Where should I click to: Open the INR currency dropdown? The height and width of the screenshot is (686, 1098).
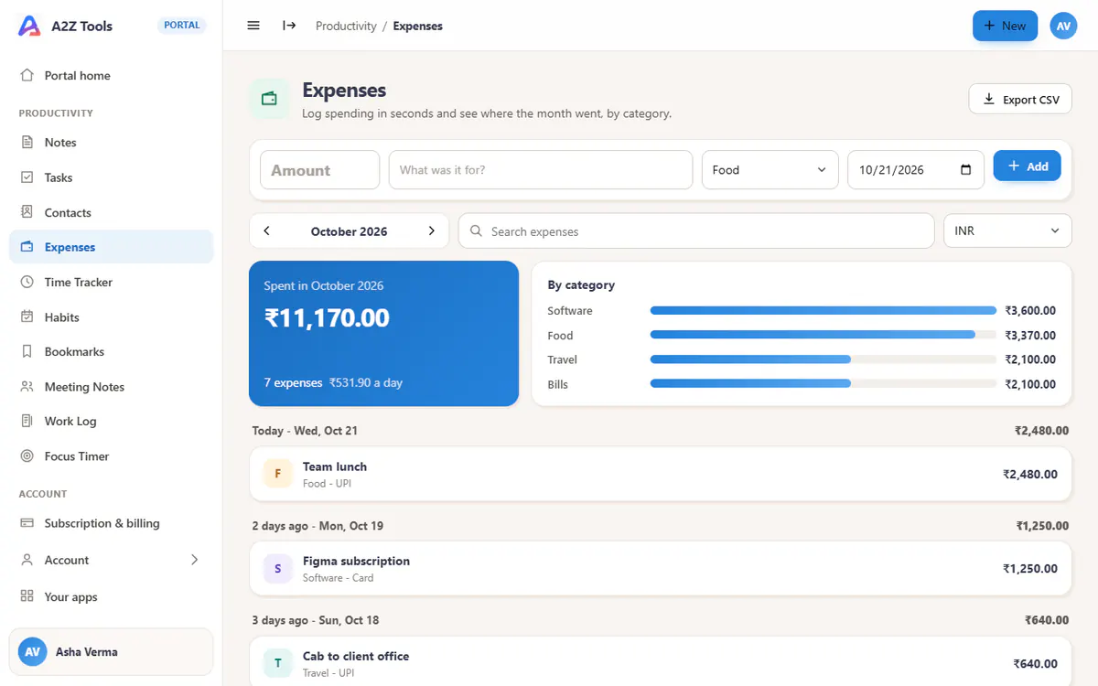pyautogui.click(x=1007, y=231)
